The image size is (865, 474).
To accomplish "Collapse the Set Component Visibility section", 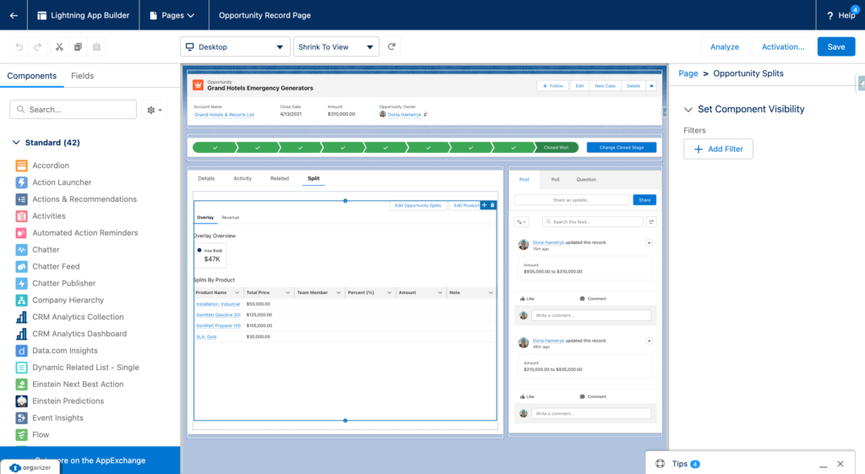I will 688,109.
